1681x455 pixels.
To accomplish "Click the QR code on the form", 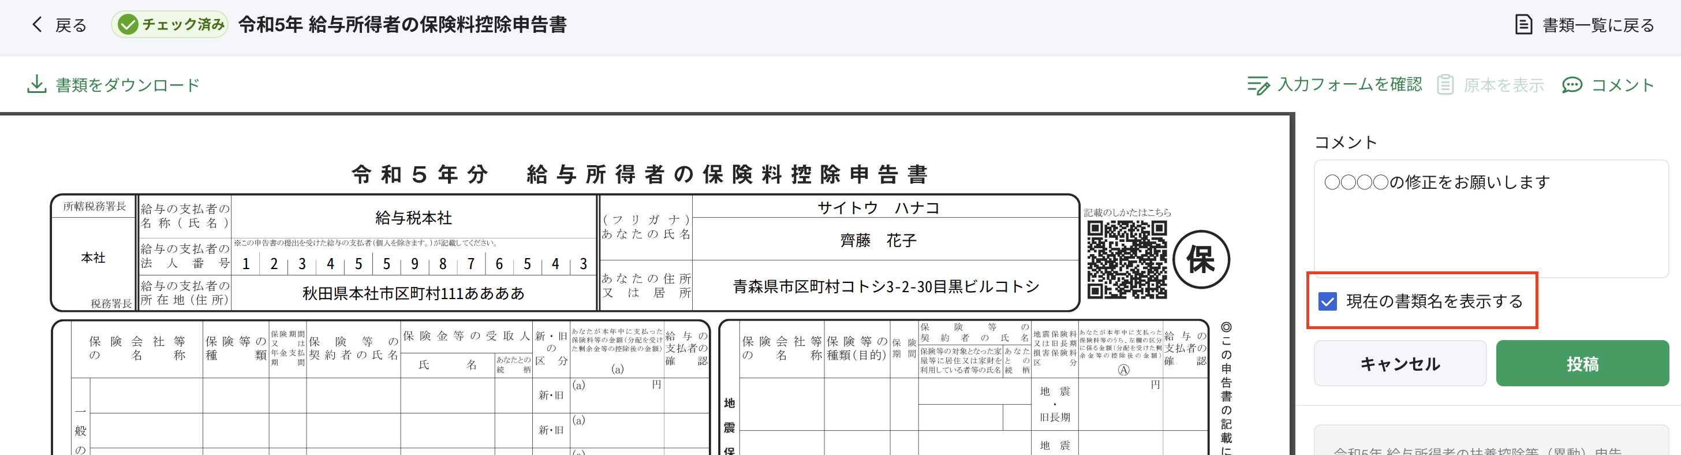I will point(1127,259).
